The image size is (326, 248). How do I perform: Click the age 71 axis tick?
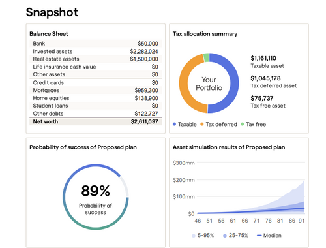point(256,221)
